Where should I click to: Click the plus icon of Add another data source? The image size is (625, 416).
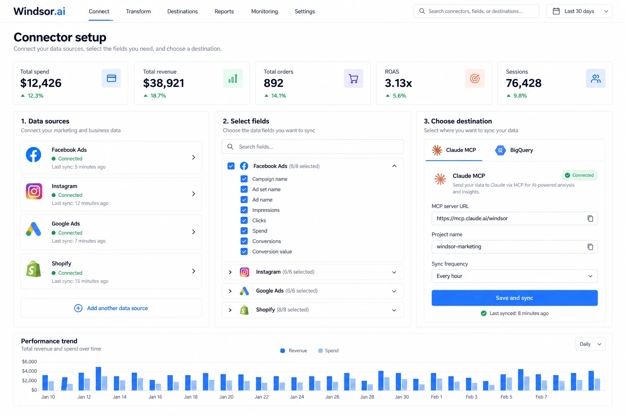[78, 308]
